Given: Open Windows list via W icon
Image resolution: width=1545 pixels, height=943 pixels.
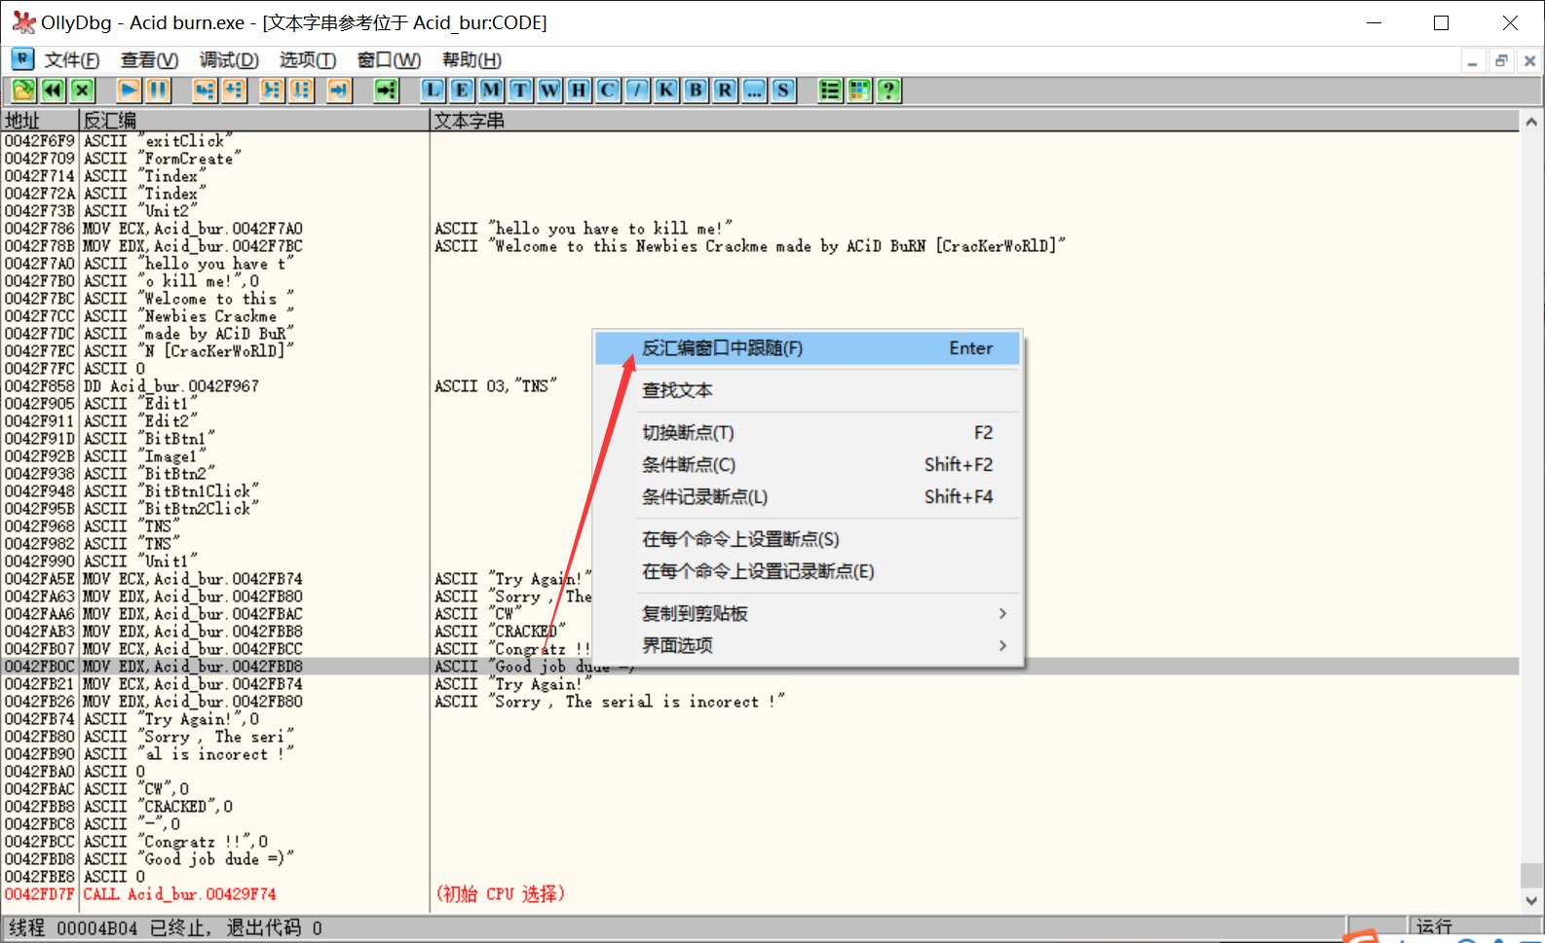Looking at the screenshot, I should (549, 91).
